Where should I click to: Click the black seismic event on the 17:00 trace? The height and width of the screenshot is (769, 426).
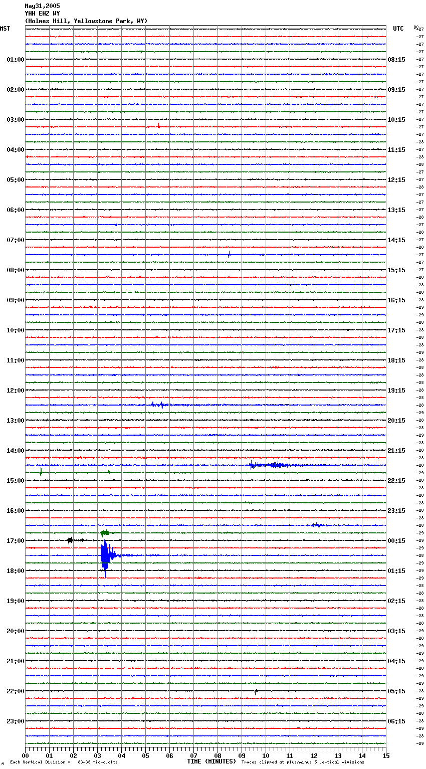[x=71, y=540]
